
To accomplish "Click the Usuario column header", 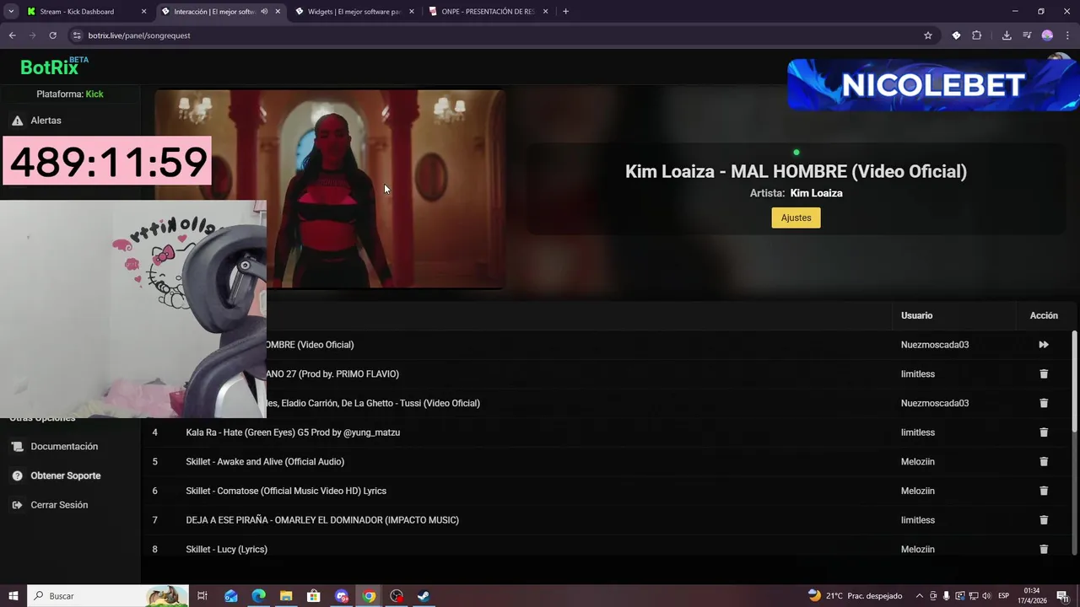I will [916, 315].
